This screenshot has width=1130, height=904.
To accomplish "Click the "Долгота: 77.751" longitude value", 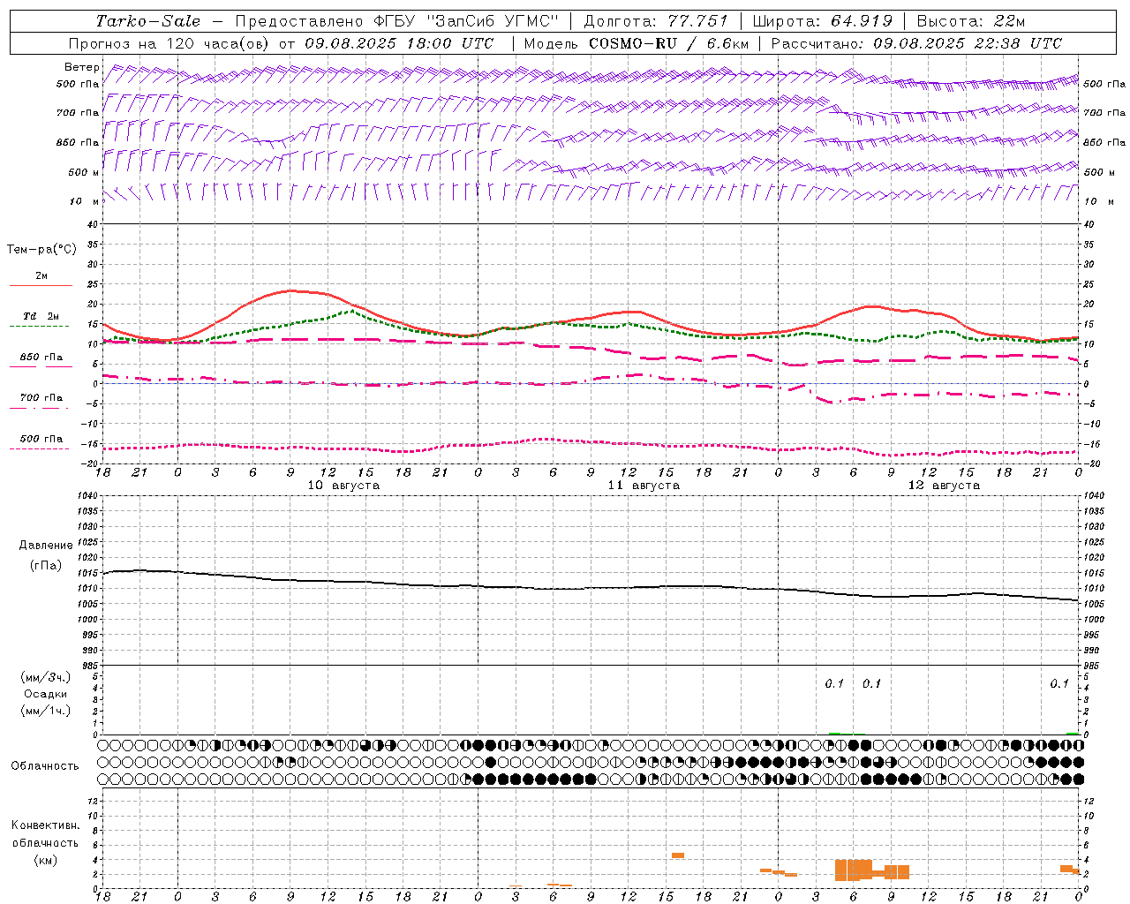I will coord(656,21).
